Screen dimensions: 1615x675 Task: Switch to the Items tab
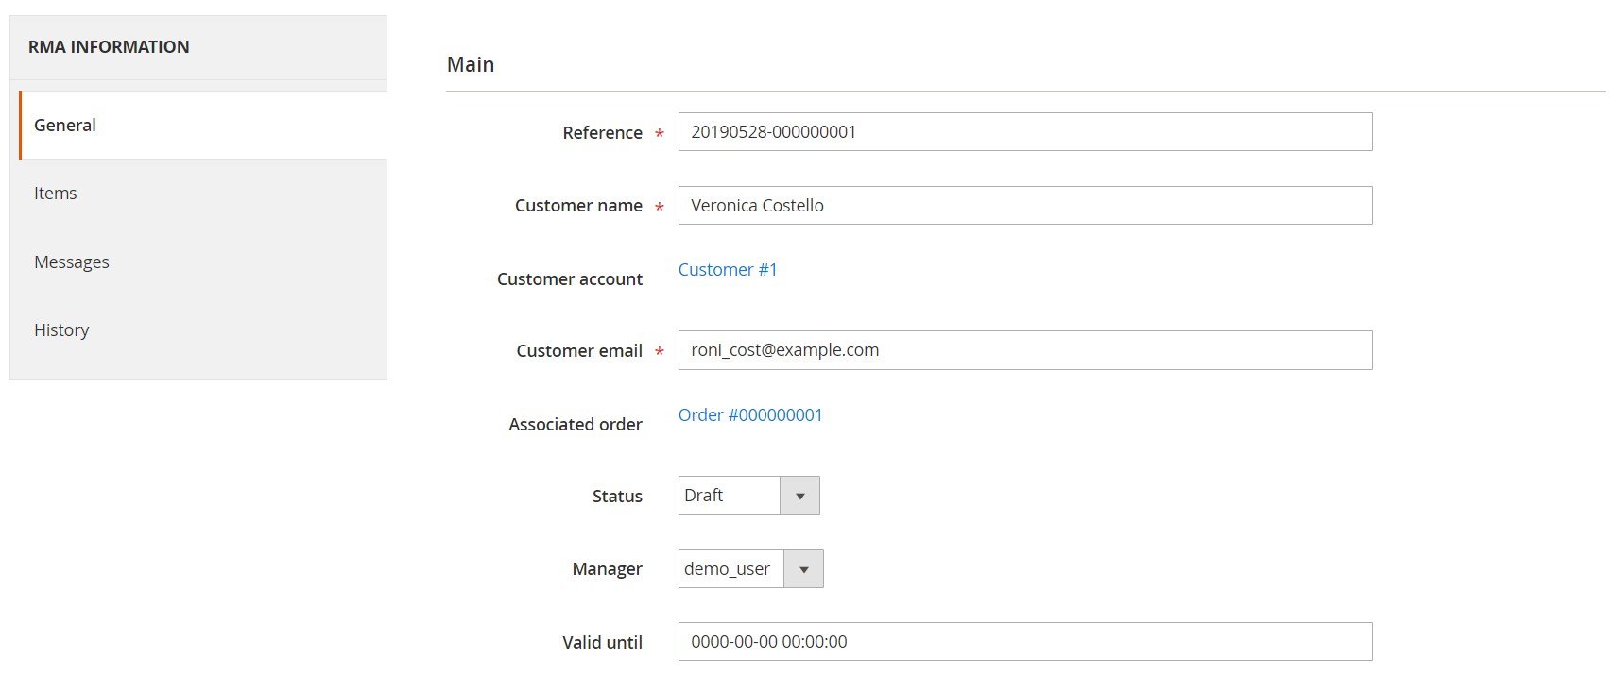pyautogui.click(x=203, y=193)
